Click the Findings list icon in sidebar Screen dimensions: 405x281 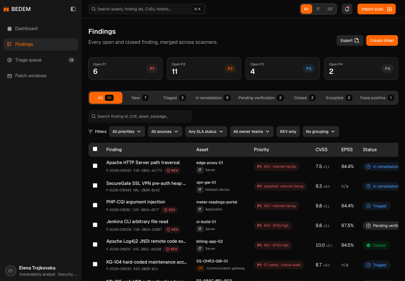(x=10, y=44)
